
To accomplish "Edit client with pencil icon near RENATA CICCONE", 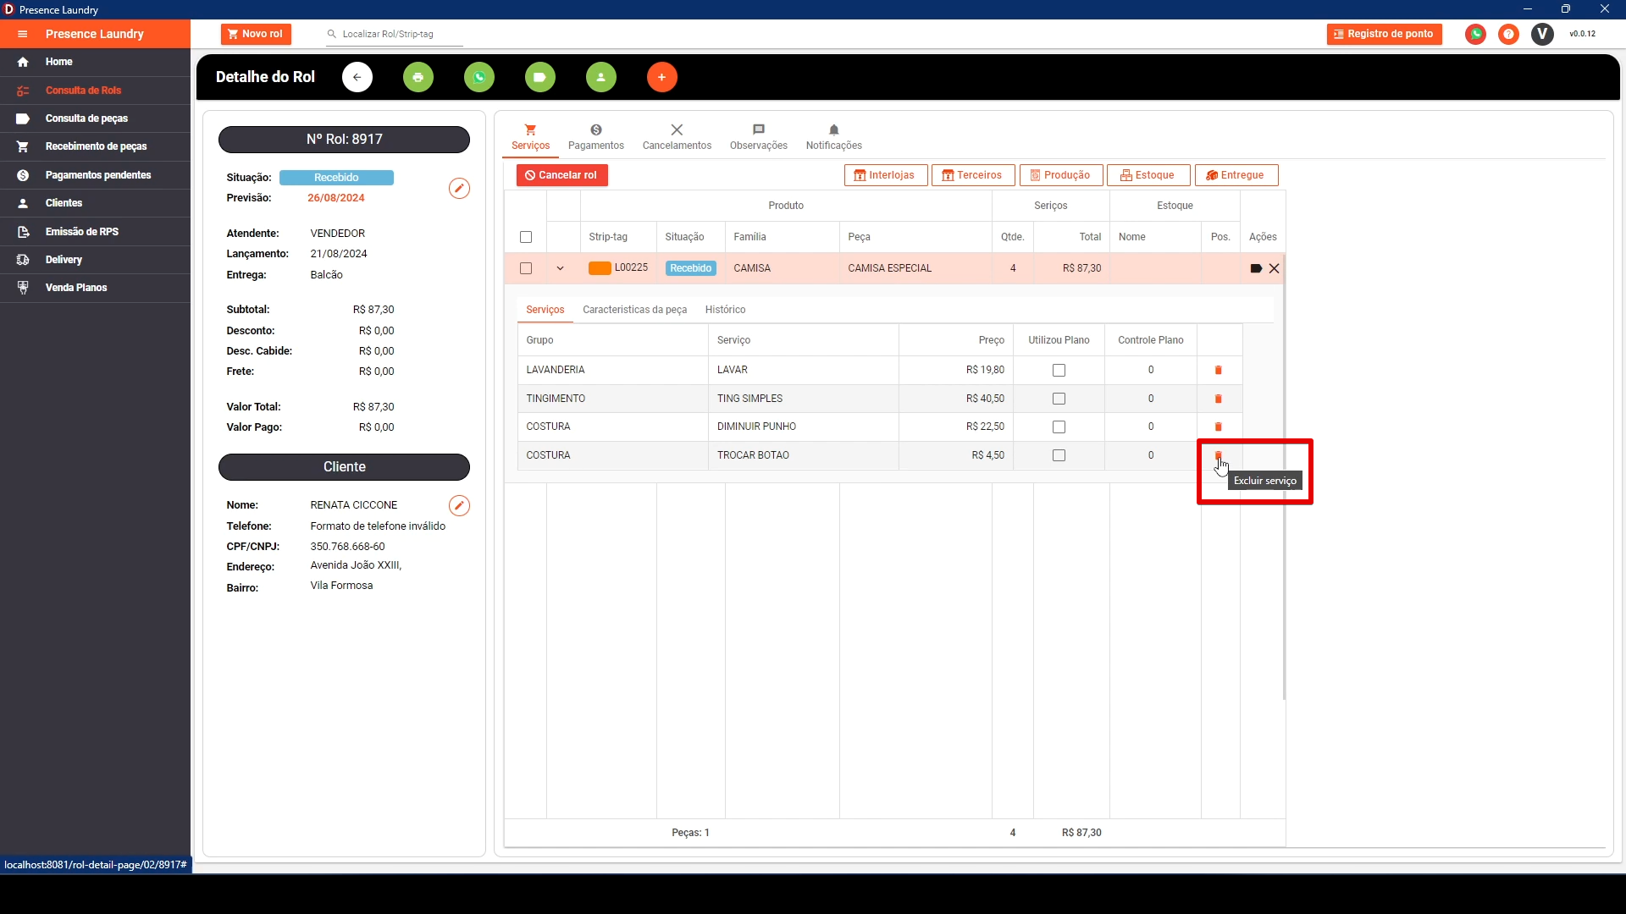I will tap(459, 505).
